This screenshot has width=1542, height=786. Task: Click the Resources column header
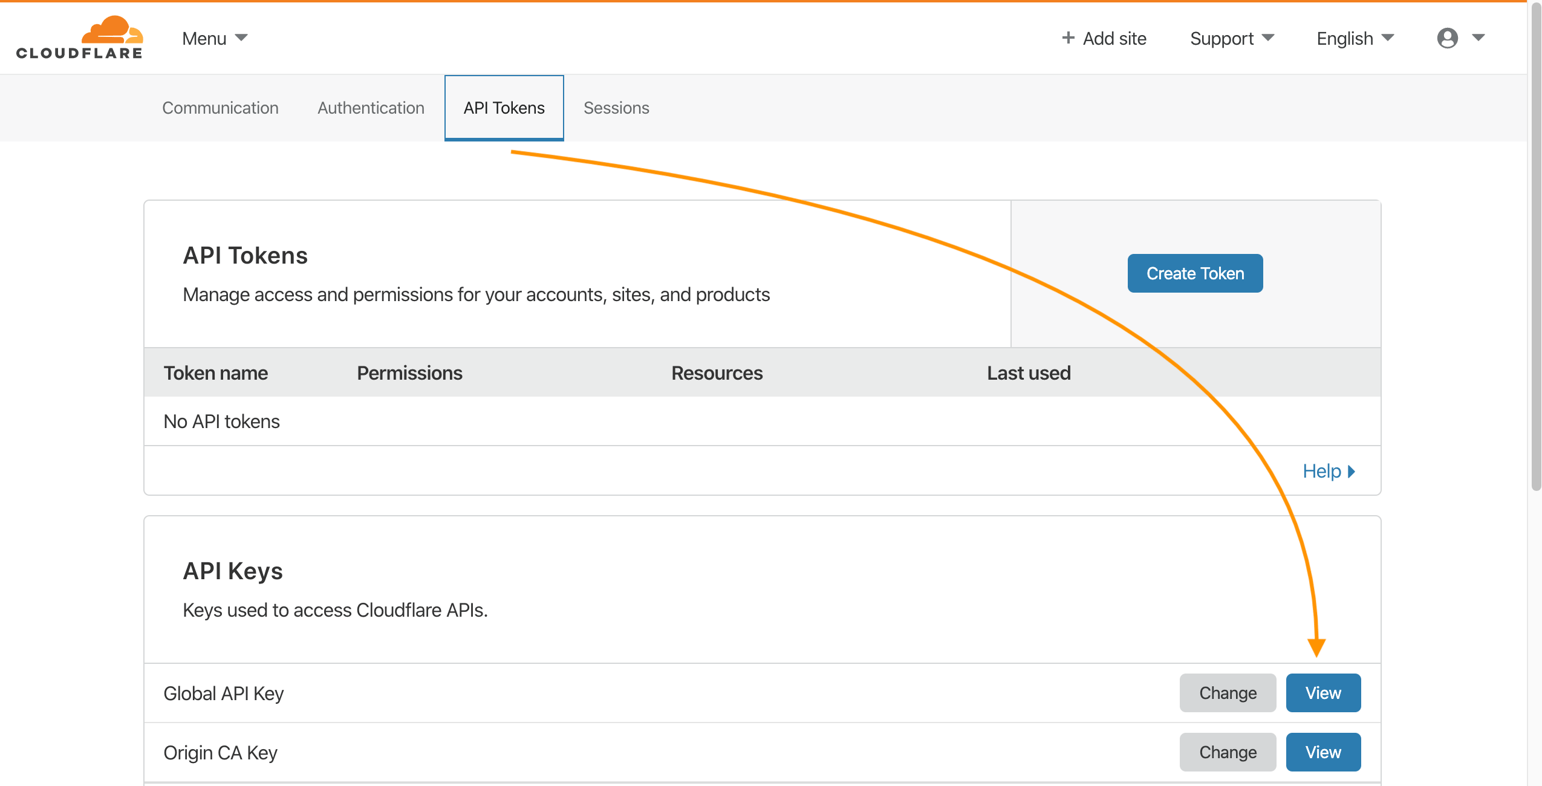[717, 373]
